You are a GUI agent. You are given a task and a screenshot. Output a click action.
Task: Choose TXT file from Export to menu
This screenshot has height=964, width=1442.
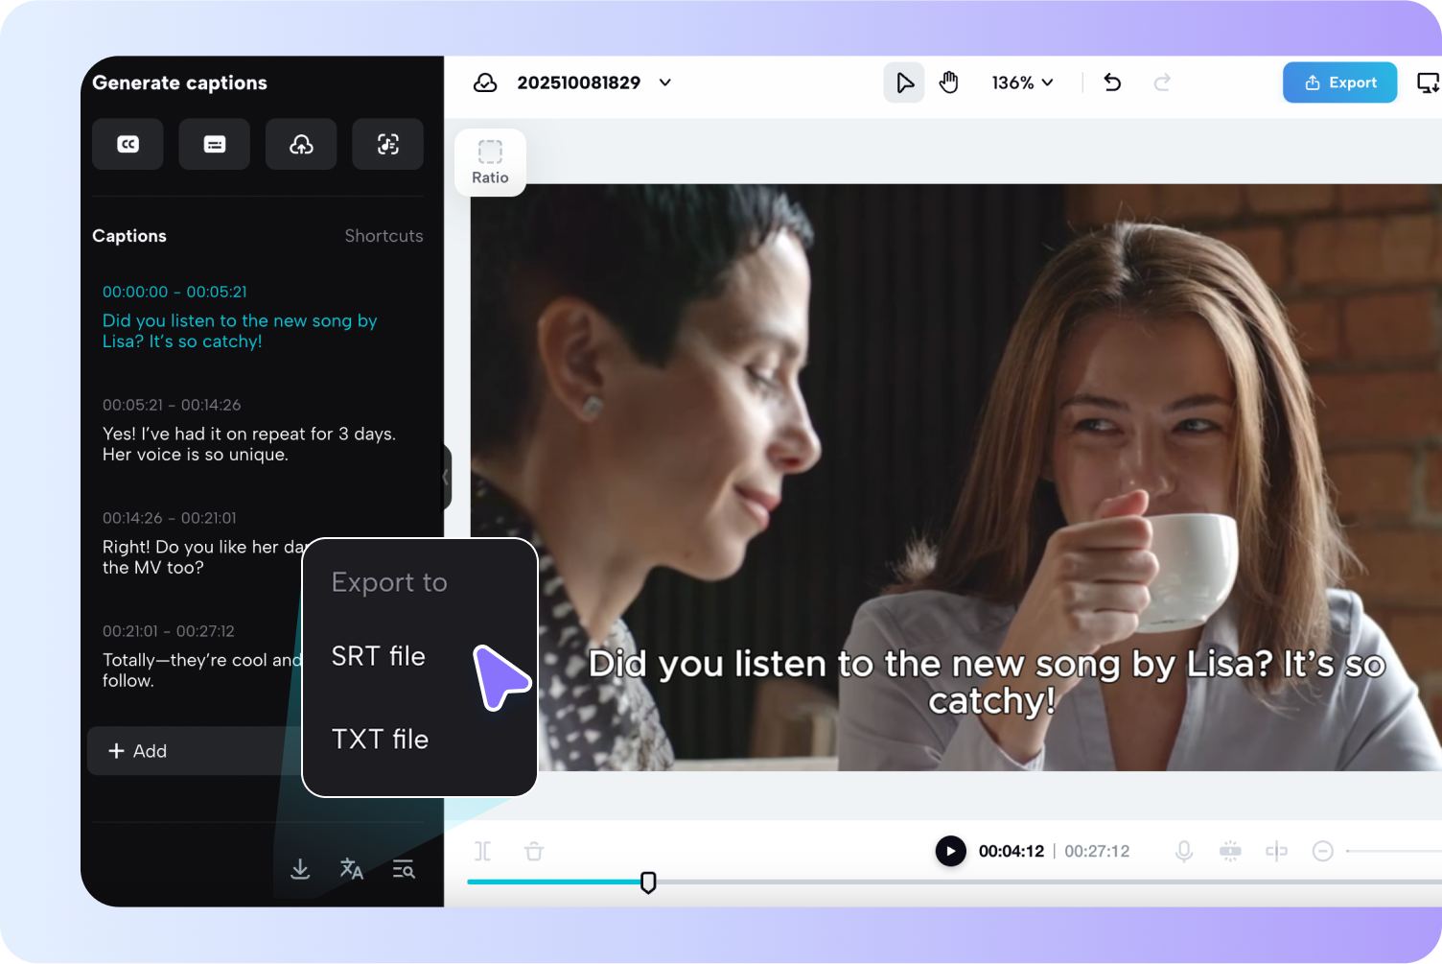pos(380,740)
